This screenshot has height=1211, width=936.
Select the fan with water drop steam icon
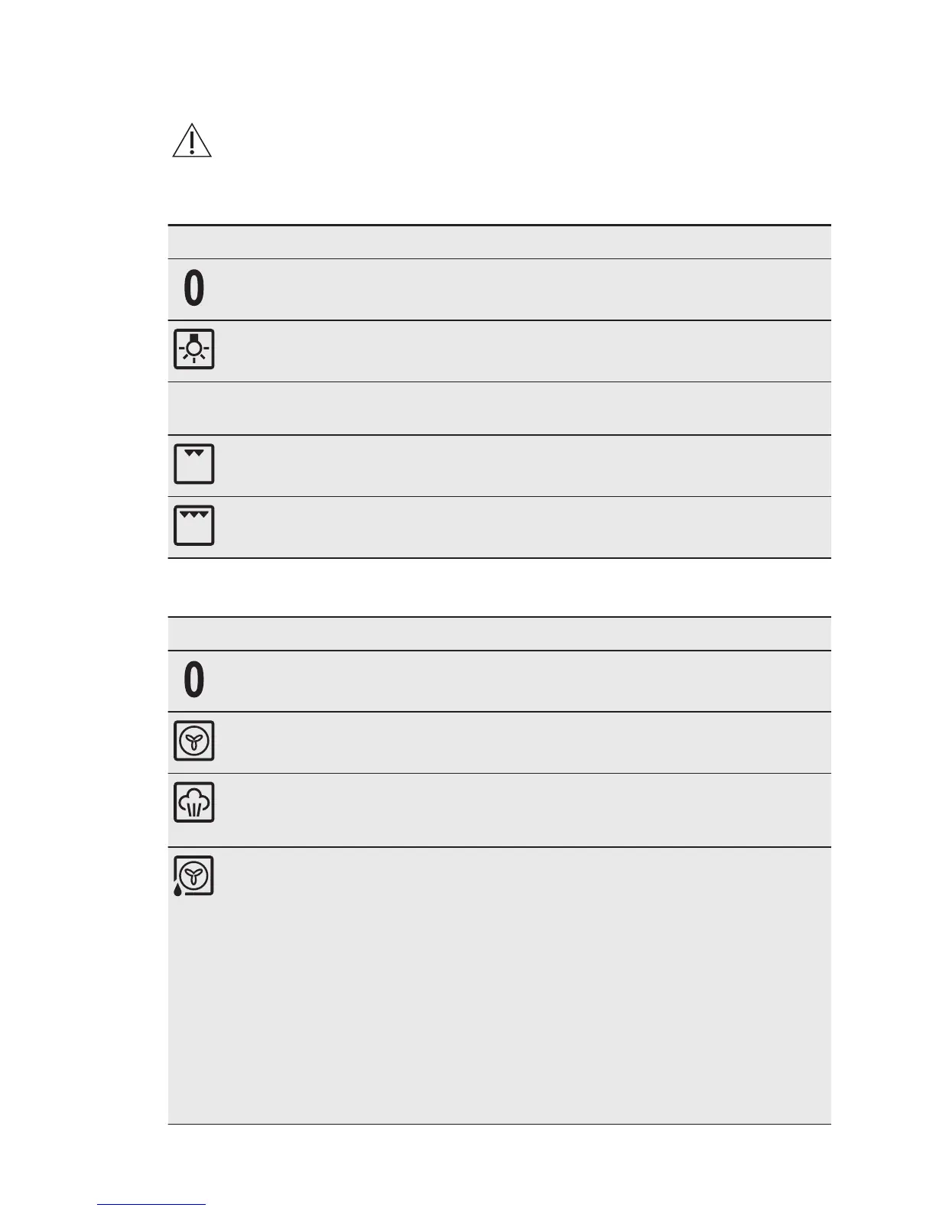pyautogui.click(x=193, y=876)
